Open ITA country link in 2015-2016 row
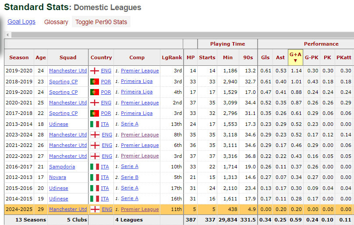The height and width of the screenshot is (225, 354). pos(105,188)
